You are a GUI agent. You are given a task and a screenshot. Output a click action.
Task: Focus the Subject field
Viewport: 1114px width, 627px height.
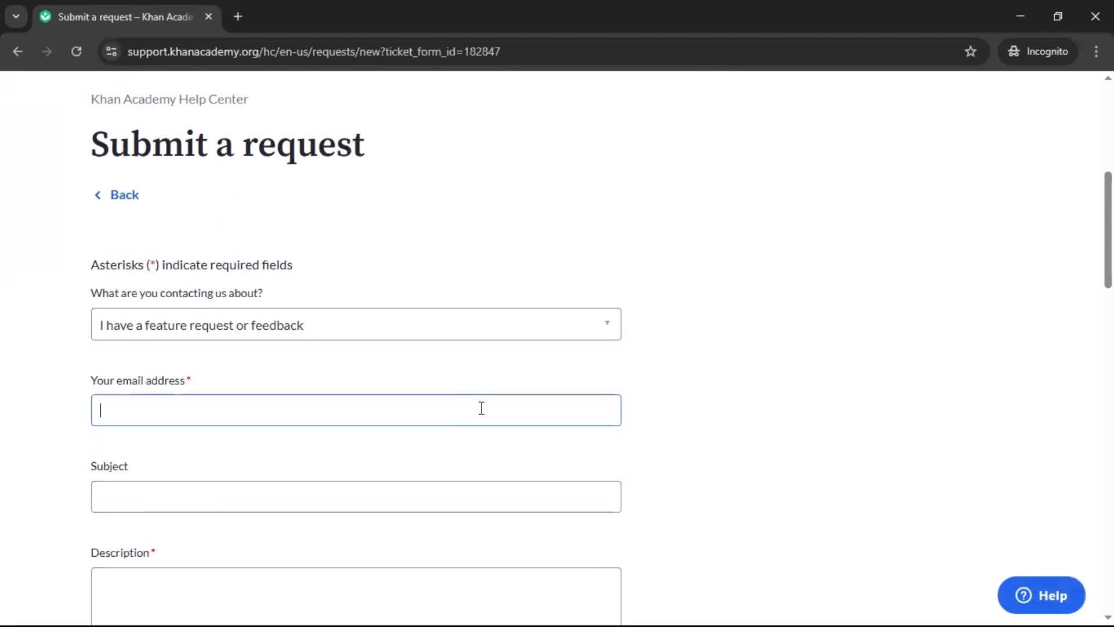pos(356,497)
